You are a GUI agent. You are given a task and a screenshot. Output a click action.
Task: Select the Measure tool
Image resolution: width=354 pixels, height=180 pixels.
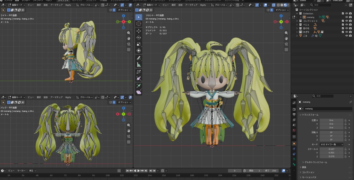click(x=139, y=65)
